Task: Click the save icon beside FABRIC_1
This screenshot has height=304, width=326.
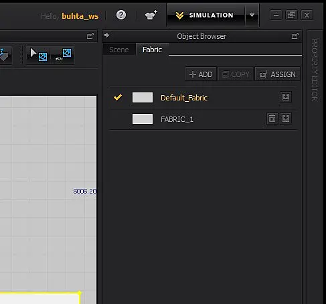Action: (286, 119)
